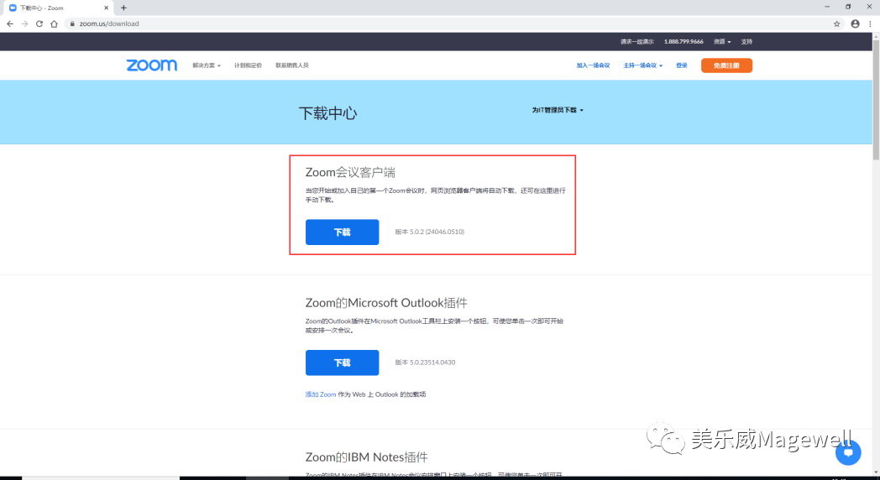Reload the page with the refresh icon
The image size is (880, 480).
pyautogui.click(x=39, y=23)
